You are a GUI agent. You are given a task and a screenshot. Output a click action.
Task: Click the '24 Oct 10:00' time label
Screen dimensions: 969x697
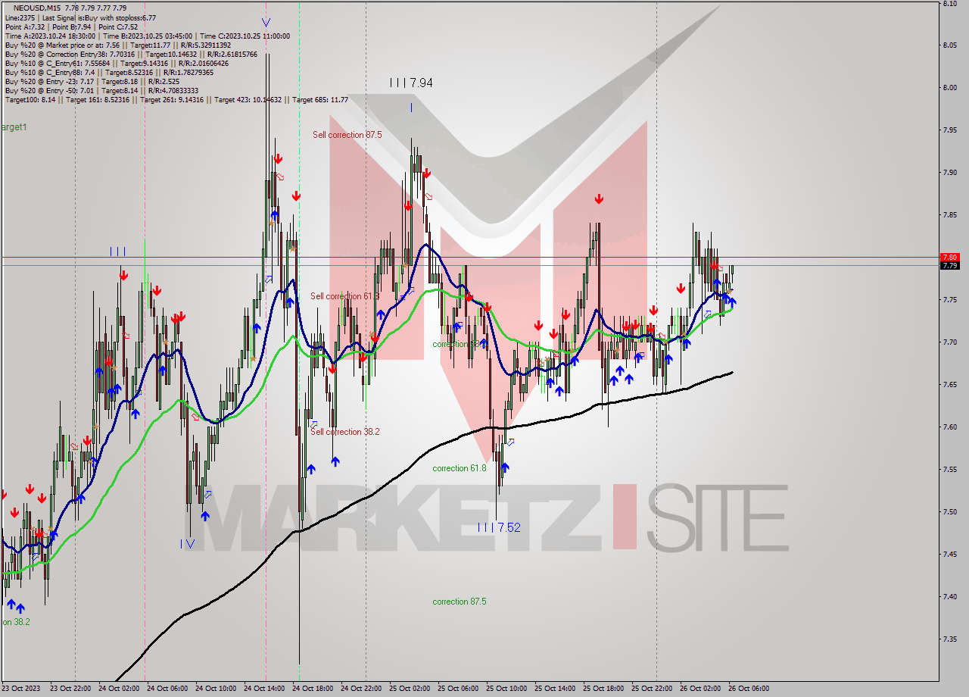pyautogui.click(x=217, y=689)
